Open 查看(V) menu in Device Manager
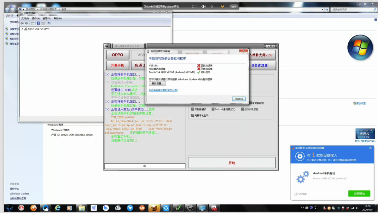The width and height of the screenshot is (378, 213). [x=47, y=19]
